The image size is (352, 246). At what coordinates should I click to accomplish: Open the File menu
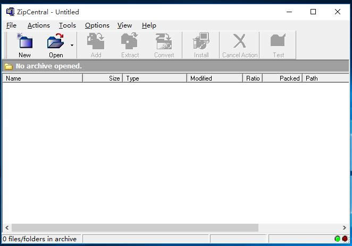[11, 25]
